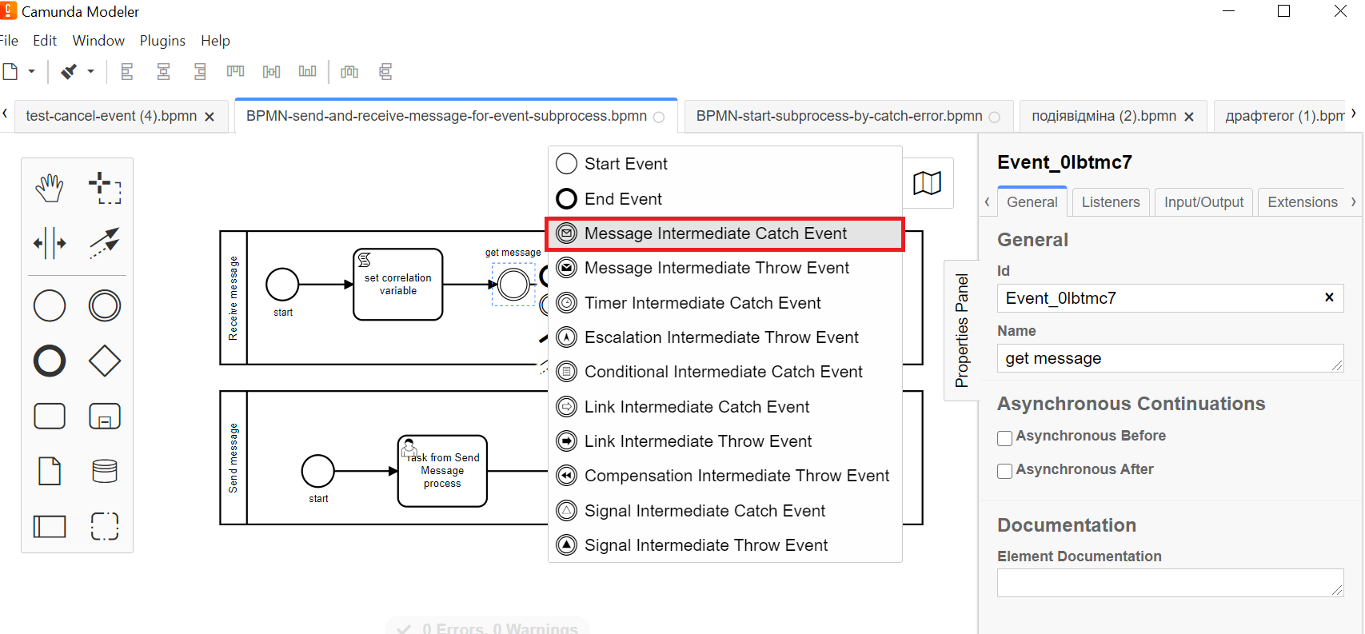Screen dimensions: 1365x634
Task: Align elements left toolbar icon
Action: pos(126,72)
